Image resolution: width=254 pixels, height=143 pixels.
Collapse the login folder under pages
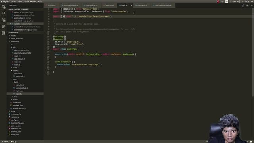(x=16, y=82)
